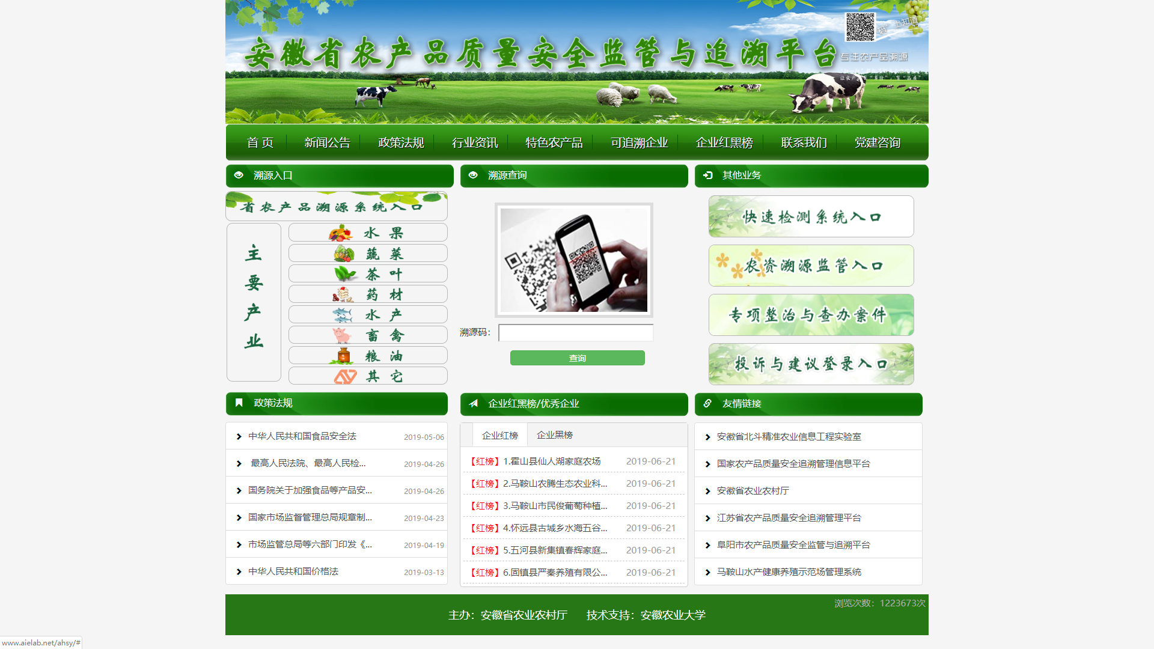The height and width of the screenshot is (649, 1154).
Task: Click the bookmark icon in 政策法规 panel header
Action: 239,403
